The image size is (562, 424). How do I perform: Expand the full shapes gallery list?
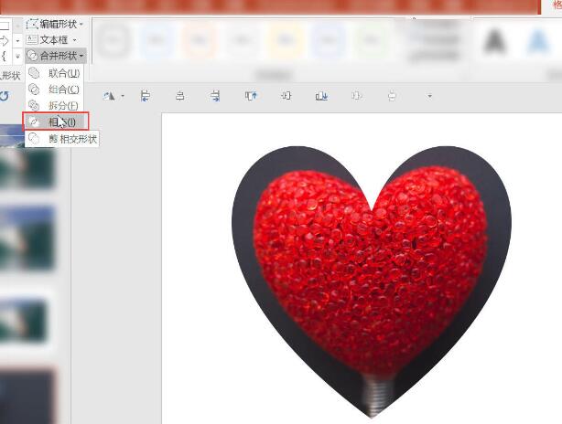coord(17,56)
